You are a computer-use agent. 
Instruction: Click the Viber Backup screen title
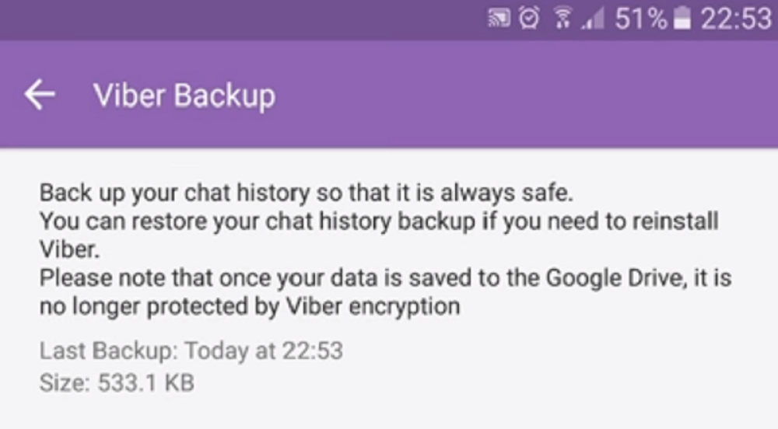[x=184, y=95]
